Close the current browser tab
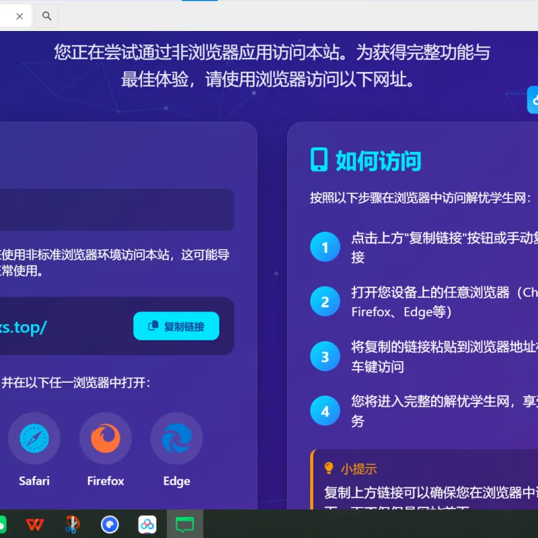Image resolution: width=538 pixels, height=538 pixels. pyautogui.click(x=20, y=16)
